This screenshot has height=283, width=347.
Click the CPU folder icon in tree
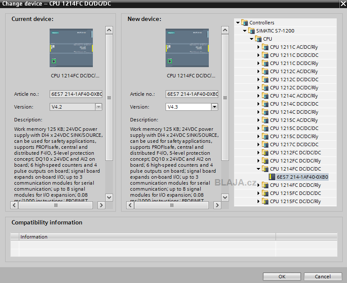coord(258,39)
